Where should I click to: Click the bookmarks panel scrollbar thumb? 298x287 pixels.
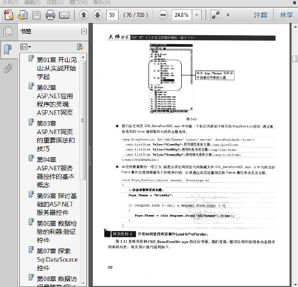pos(82,120)
